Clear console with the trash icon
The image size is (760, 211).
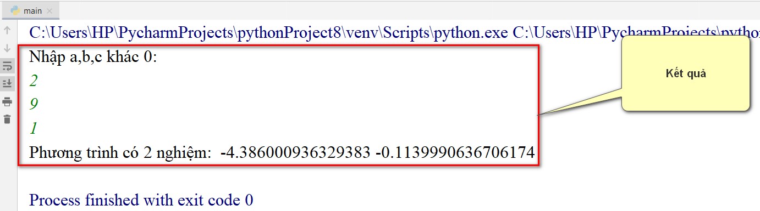click(7, 119)
